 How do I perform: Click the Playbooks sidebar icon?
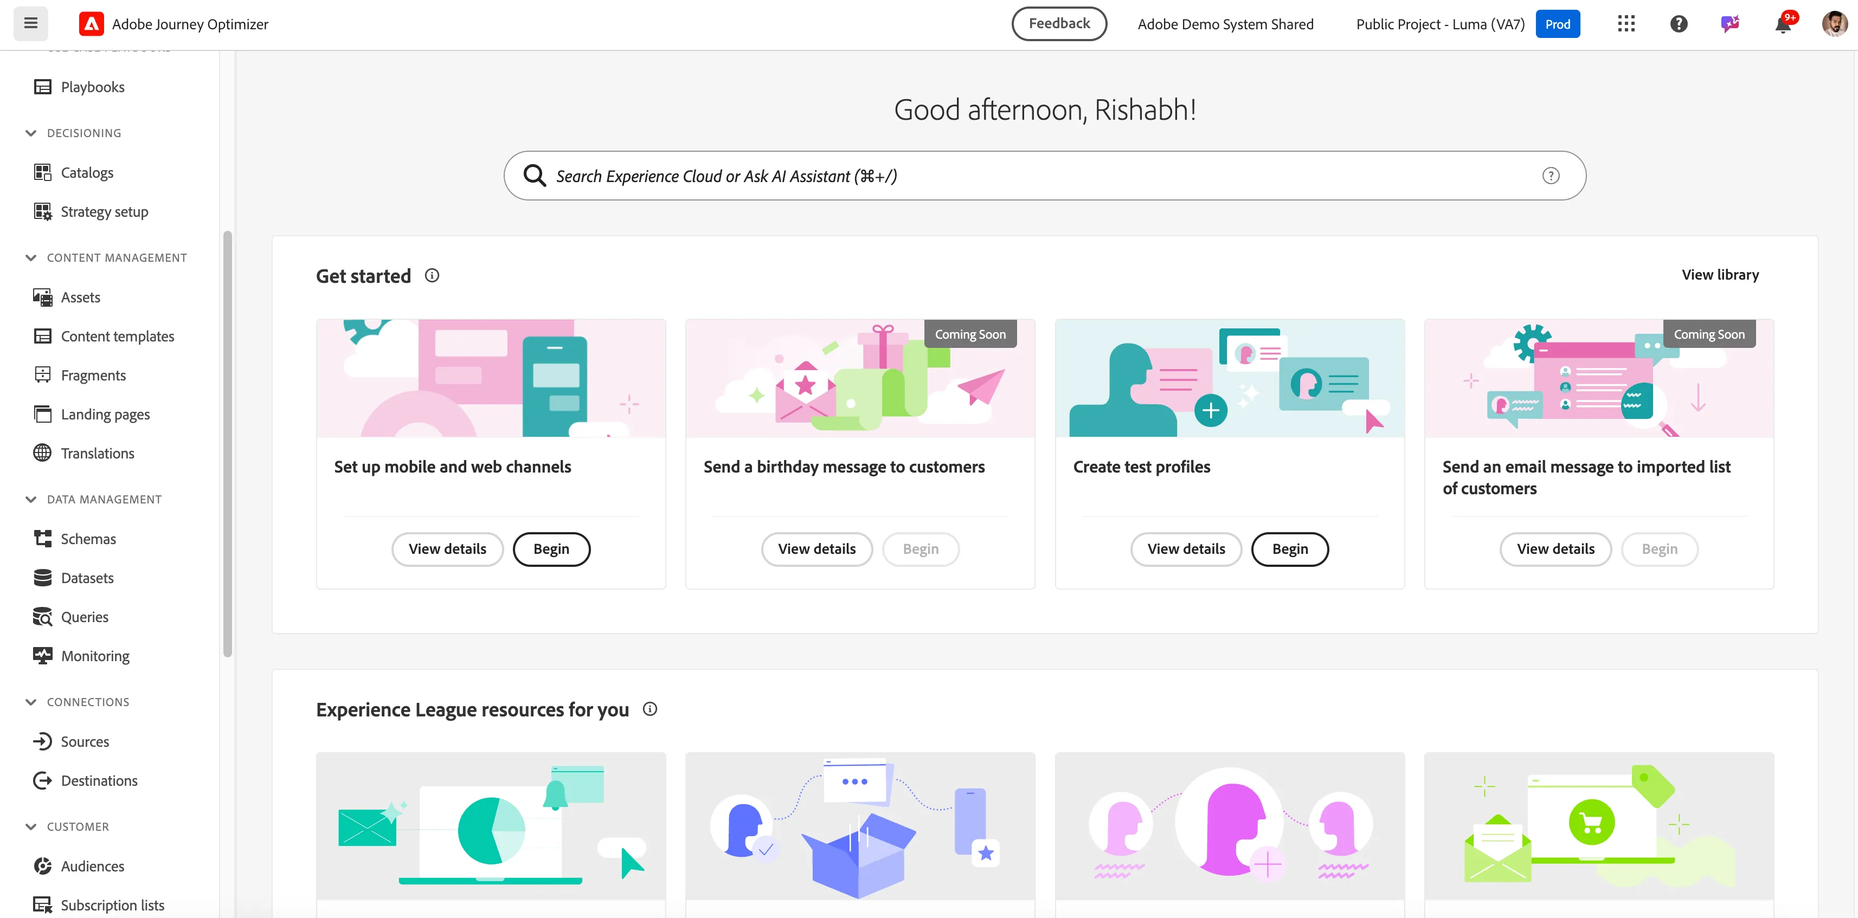(42, 87)
